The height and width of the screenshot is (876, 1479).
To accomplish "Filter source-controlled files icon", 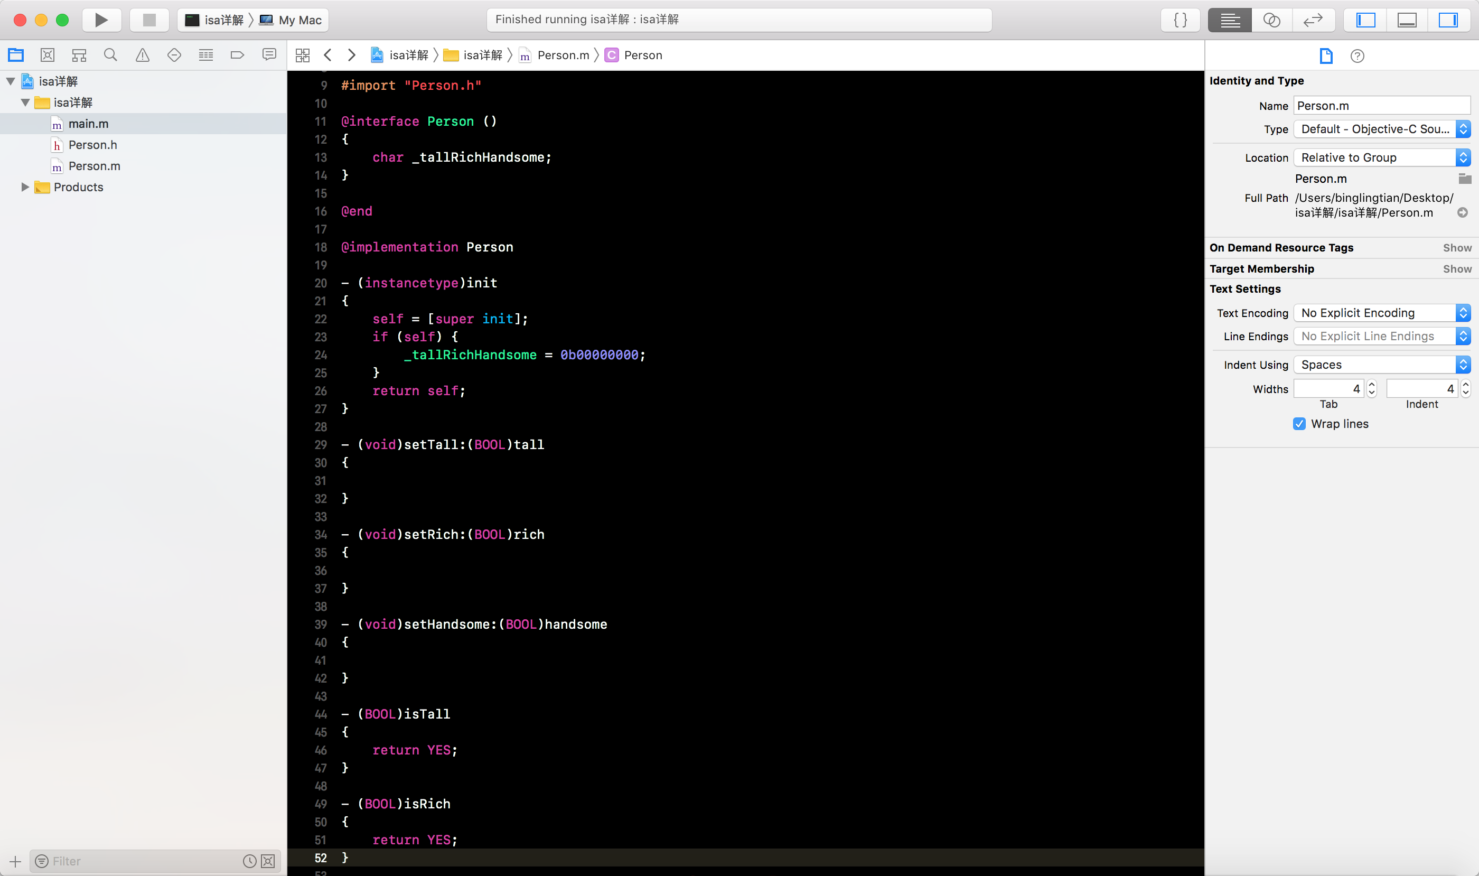I will click(x=268, y=861).
